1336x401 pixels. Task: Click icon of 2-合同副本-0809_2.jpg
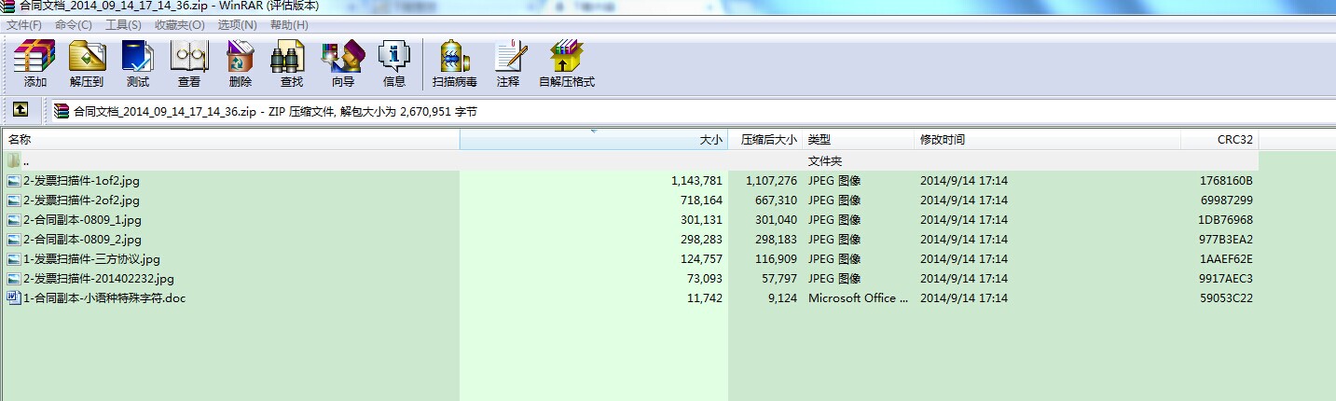tap(13, 240)
